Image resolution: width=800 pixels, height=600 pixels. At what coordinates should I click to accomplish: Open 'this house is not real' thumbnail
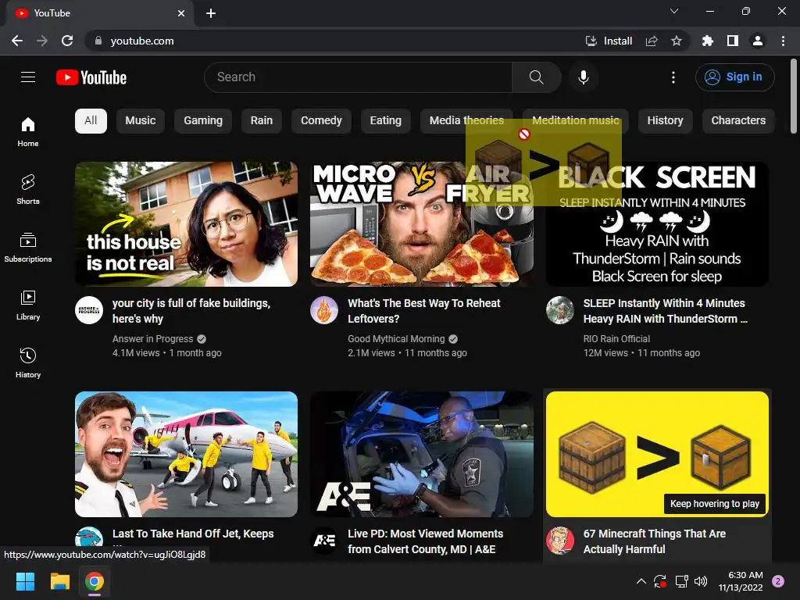coord(186,224)
